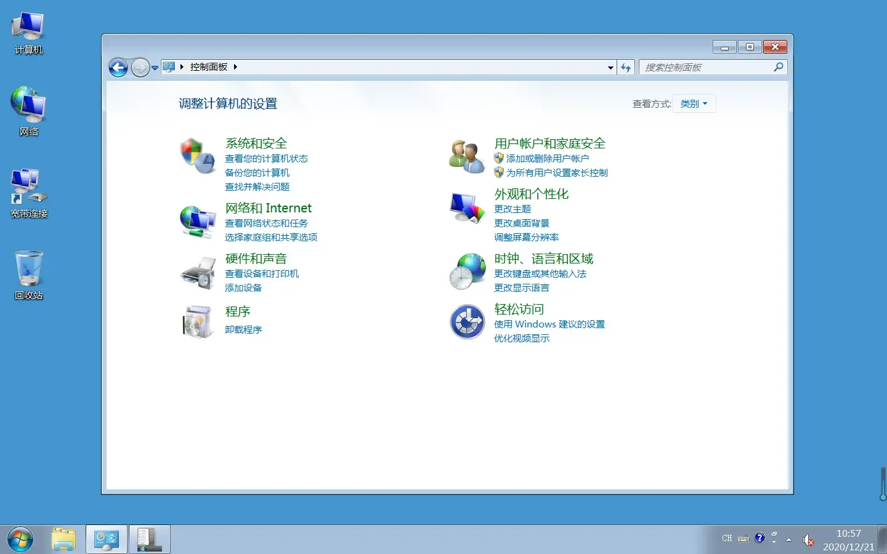887x554 pixels.
Task: Open 优化视频显示 link
Action: point(522,339)
